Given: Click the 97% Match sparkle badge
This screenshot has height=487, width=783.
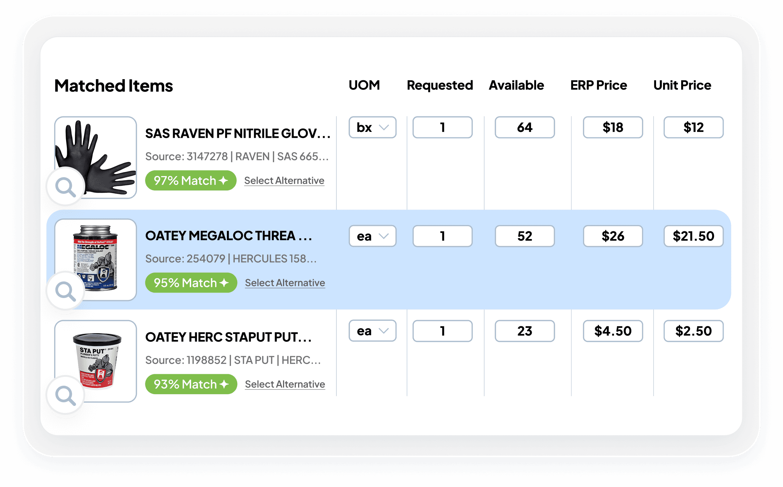Looking at the screenshot, I should coord(190,181).
